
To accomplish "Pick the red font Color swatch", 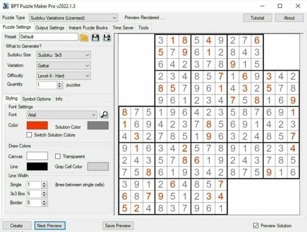I will click(37, 125).
